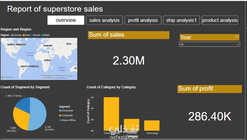
Task: Open the profit analysis page
Action: click(x=143, y=20)
